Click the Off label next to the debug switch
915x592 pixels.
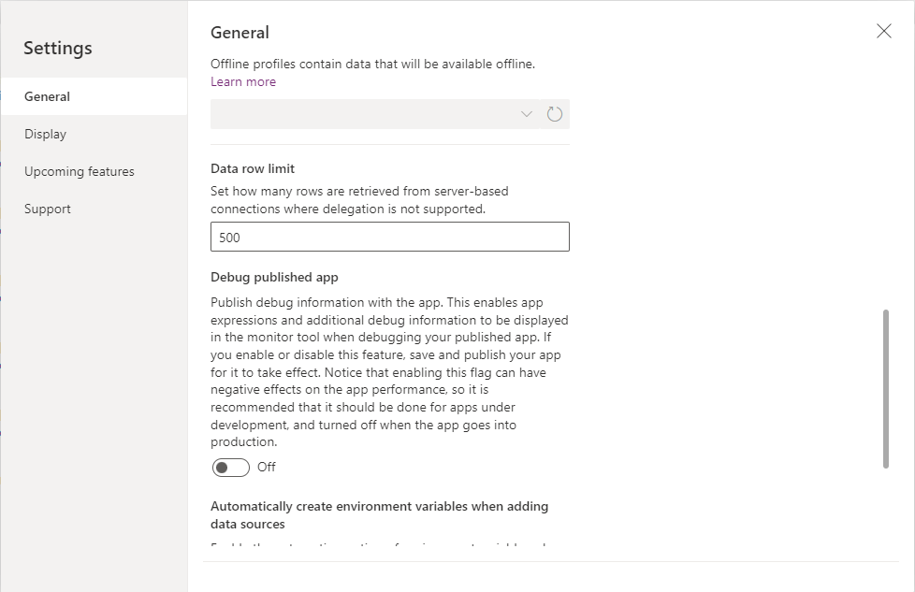click(266, 467)
